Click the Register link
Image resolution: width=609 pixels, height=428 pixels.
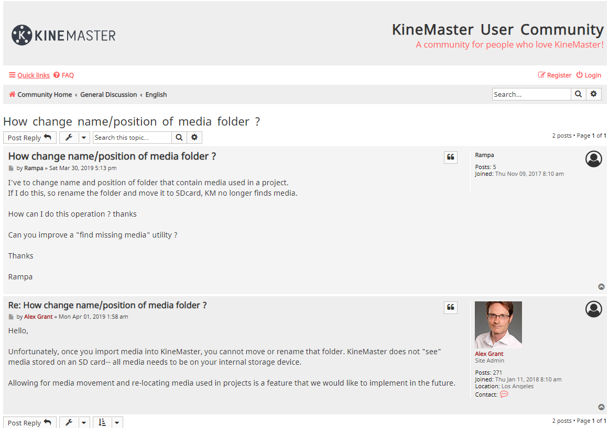point(554,75)
